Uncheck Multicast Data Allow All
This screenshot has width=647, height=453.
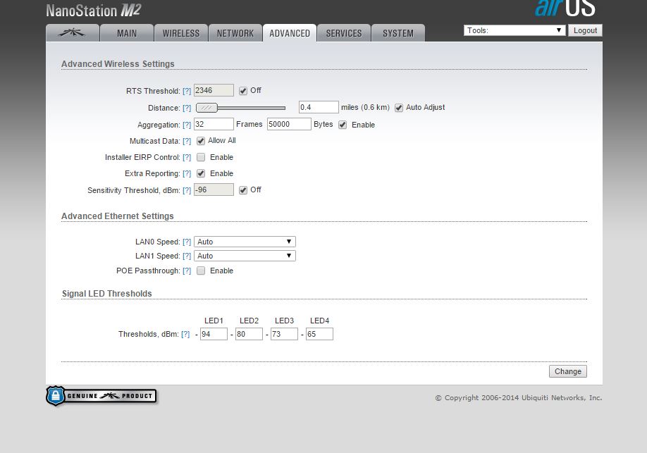(x=201, y=141)
